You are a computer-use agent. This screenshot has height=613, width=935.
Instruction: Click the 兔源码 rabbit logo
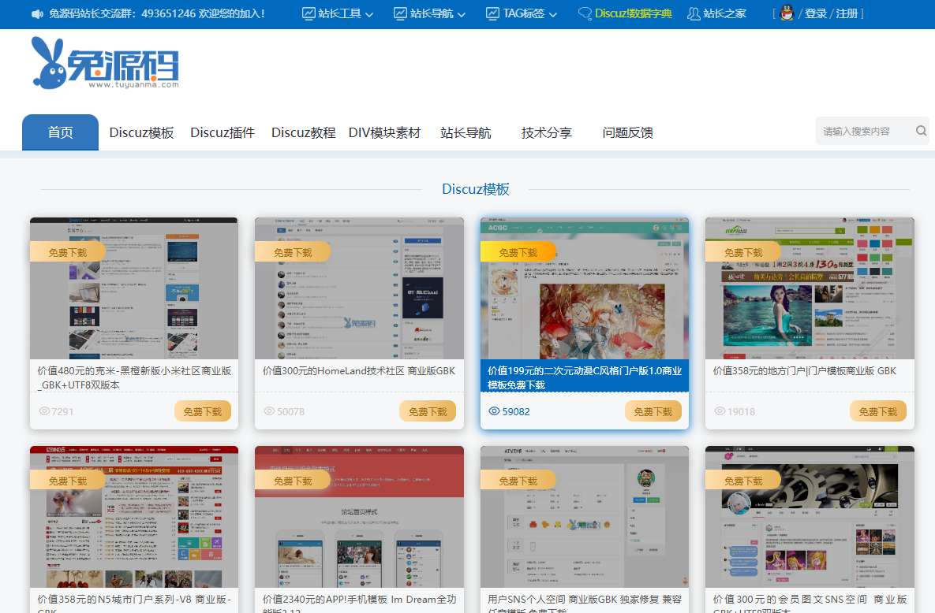coord(105,62)
